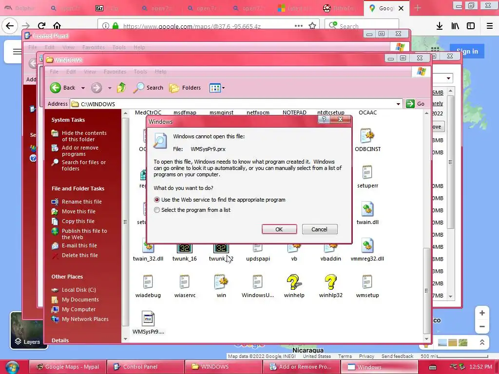
Task: Select the wmsetup file icon
Action: pyautogui.click(x=367, y=282)
